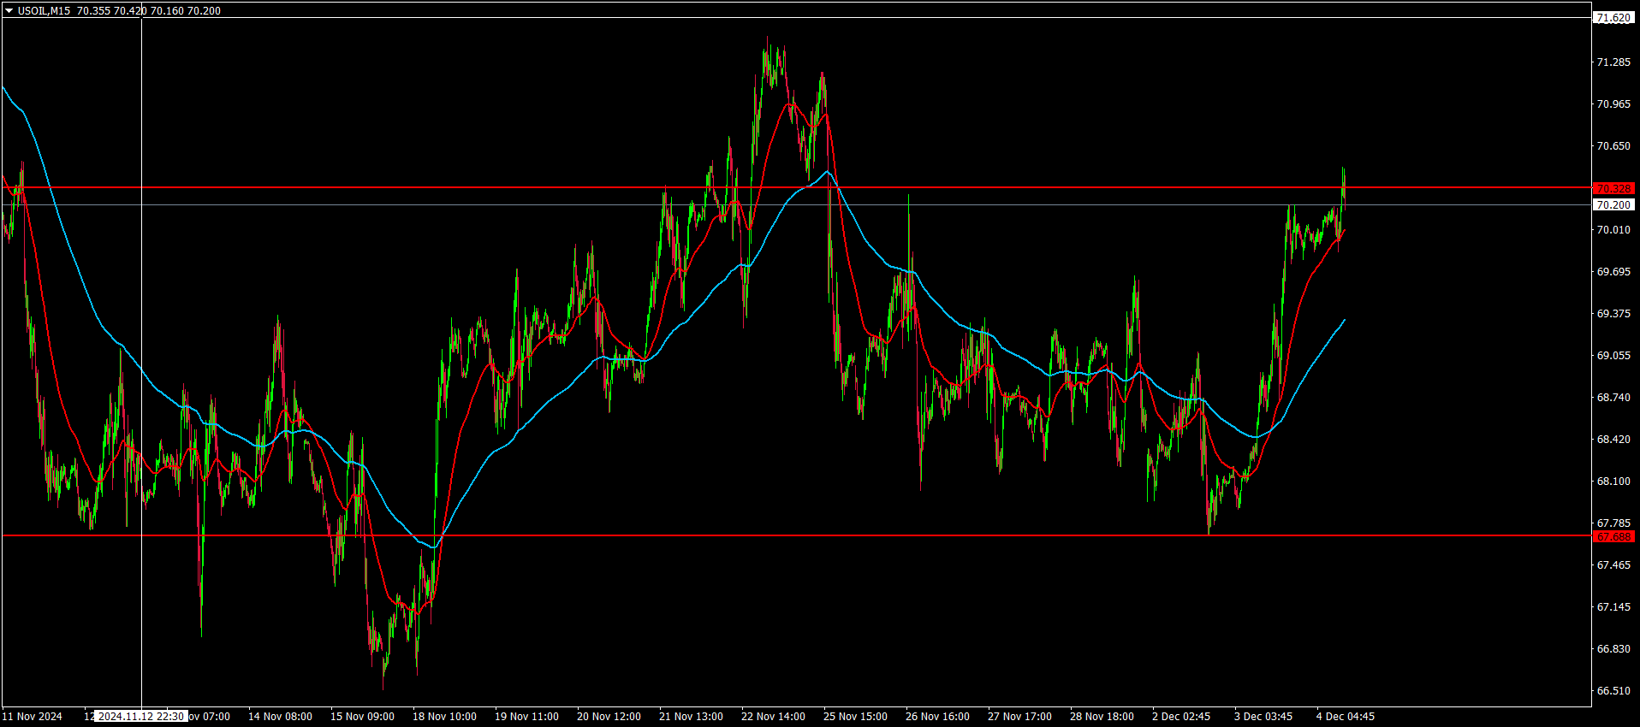Click the 3 Dec 03:45 time axis label

pyautogui.click(x=1263, y=717)
